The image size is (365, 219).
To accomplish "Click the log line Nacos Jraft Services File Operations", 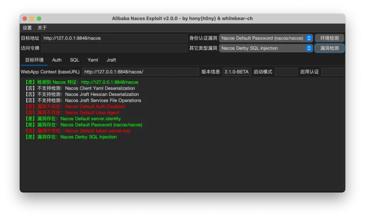I will [83, 100].
